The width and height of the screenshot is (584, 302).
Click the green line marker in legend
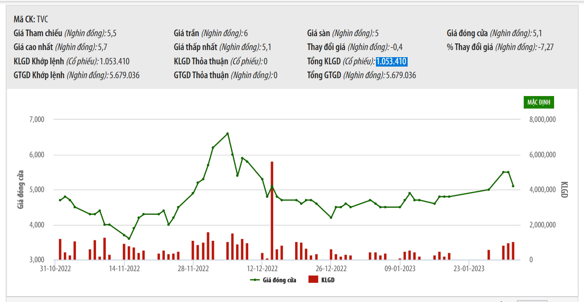point(255,280)
